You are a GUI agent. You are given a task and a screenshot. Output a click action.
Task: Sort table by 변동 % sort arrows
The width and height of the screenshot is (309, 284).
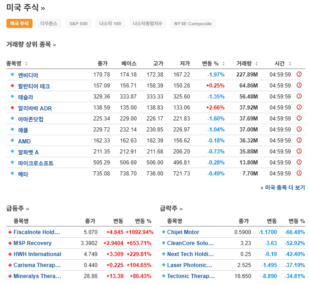(x=223, y=64)
